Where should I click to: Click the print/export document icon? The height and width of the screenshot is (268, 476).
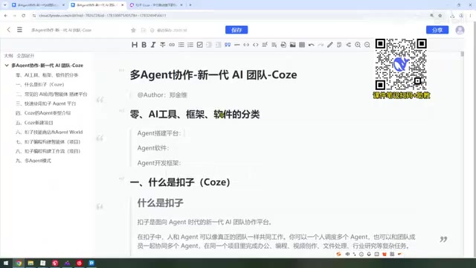point(283,45)
